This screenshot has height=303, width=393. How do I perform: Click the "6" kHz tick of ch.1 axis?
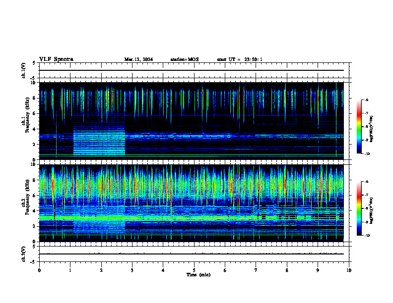[35, 113]
